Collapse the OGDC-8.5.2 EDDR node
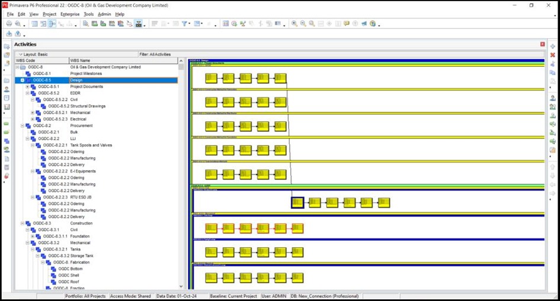The image size is (560, 301). click(27, 93)
